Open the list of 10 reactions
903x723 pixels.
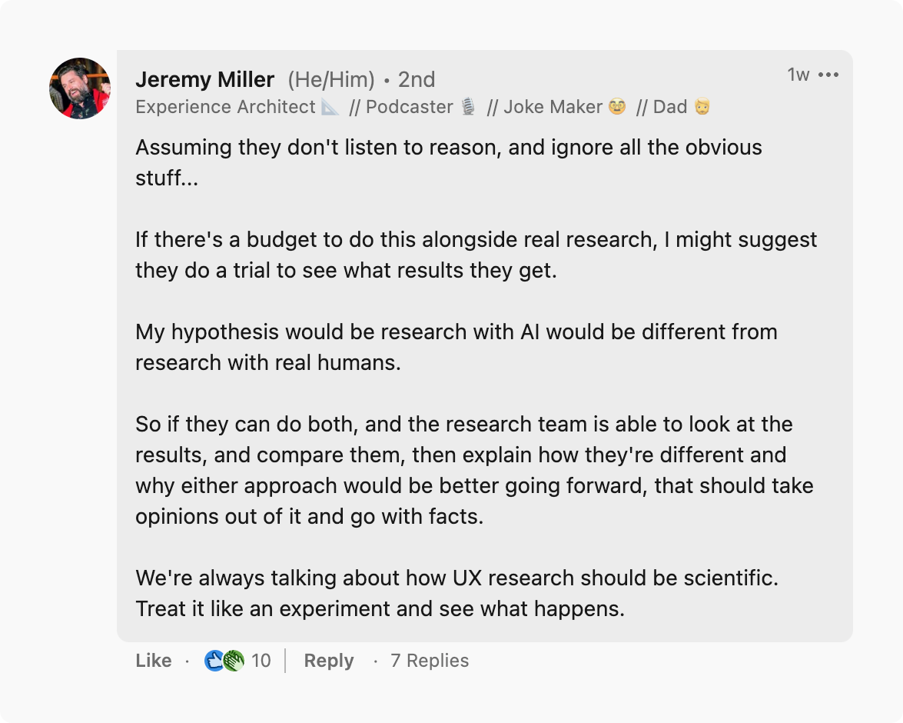[261, 661]
